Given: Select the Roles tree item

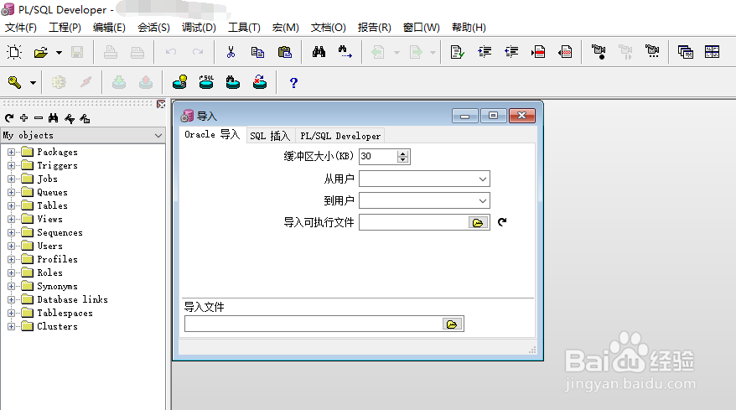Looking at the screenshot, I should point(49,272).
